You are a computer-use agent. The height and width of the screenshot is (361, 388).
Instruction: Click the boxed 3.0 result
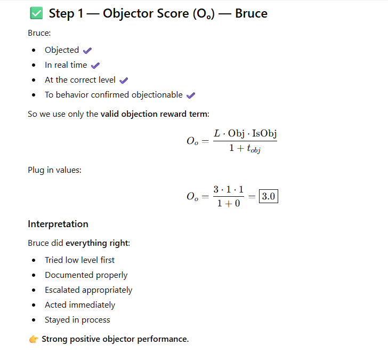click(268, 196)
